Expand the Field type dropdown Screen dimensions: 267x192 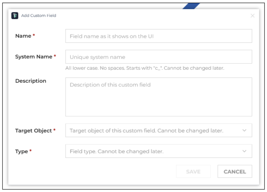coord(158,151)
